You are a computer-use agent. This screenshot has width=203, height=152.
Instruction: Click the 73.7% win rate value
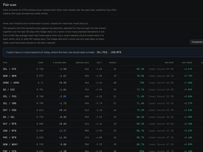coord(140,90)
